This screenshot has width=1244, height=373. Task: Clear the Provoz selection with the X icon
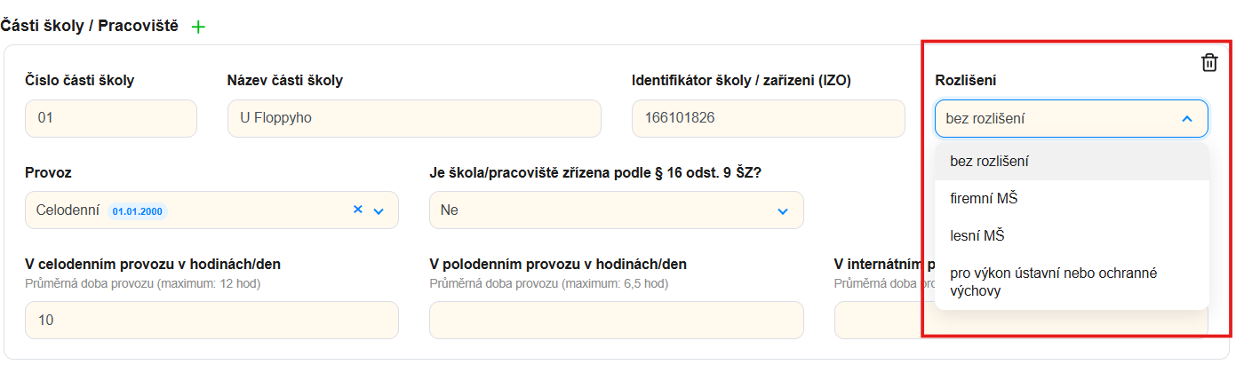(x=358, y=210)
